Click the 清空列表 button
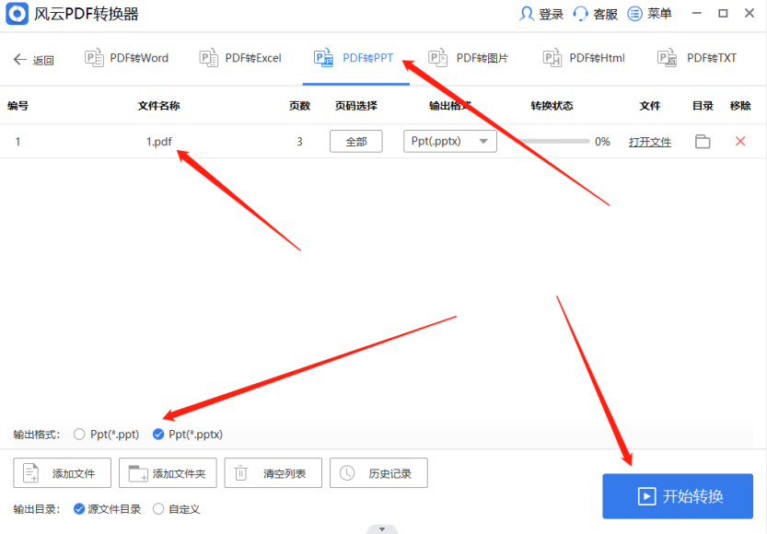The width and height of the screenshot is (767, 534). (273, 473)
